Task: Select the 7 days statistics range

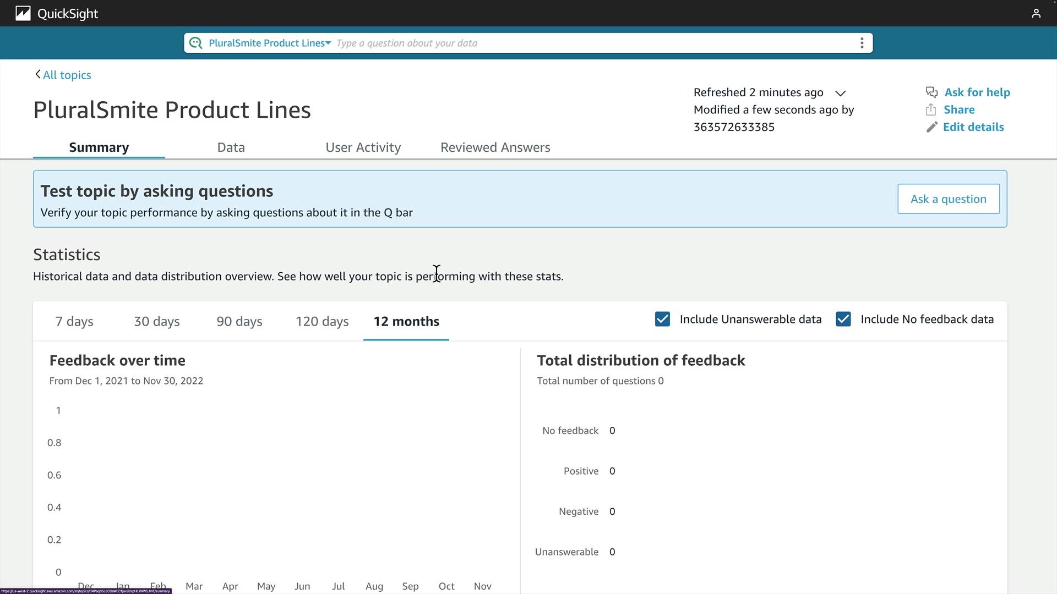Action: [x=74, y=322]
